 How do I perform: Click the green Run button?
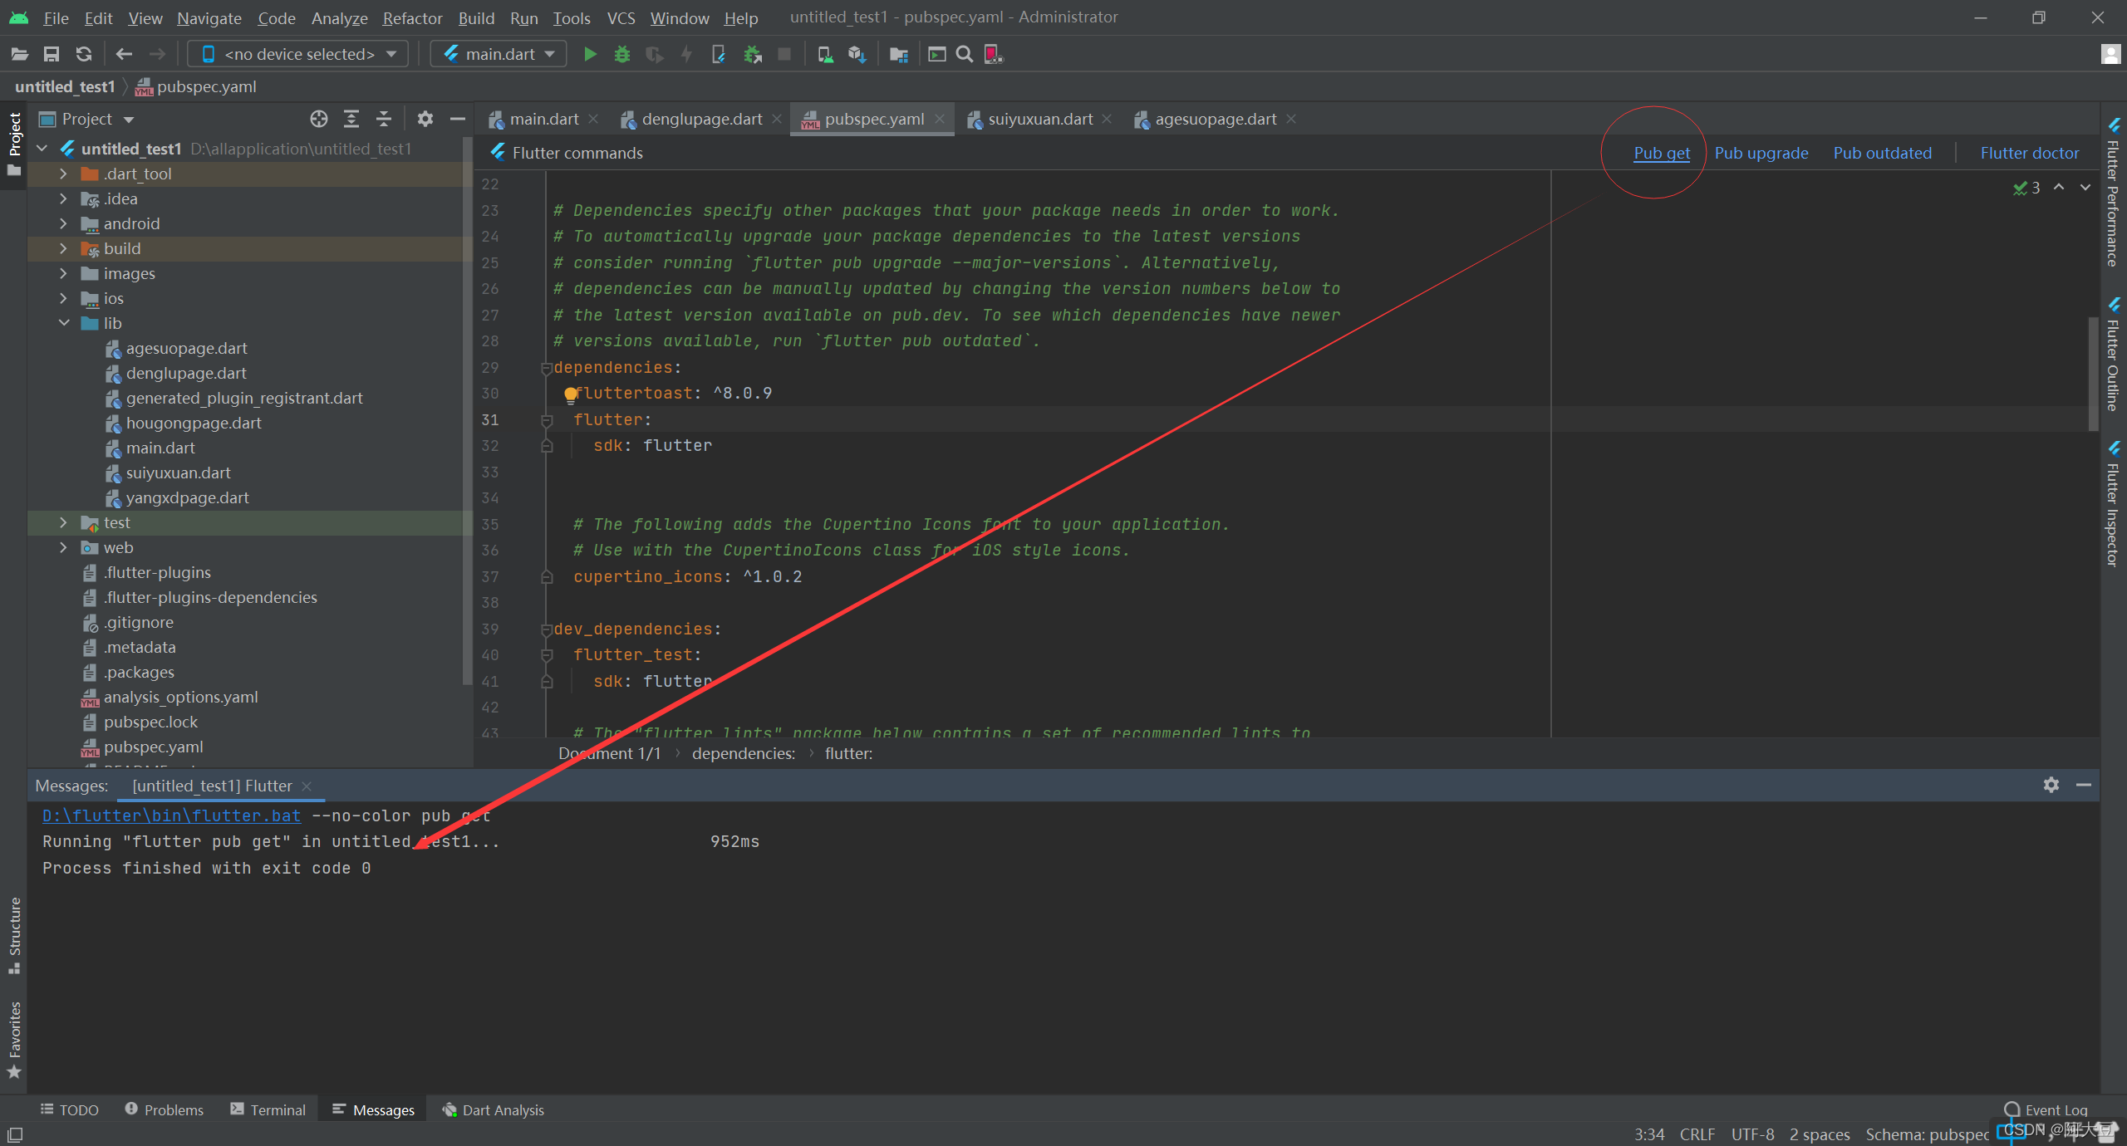tap(590, 54)
